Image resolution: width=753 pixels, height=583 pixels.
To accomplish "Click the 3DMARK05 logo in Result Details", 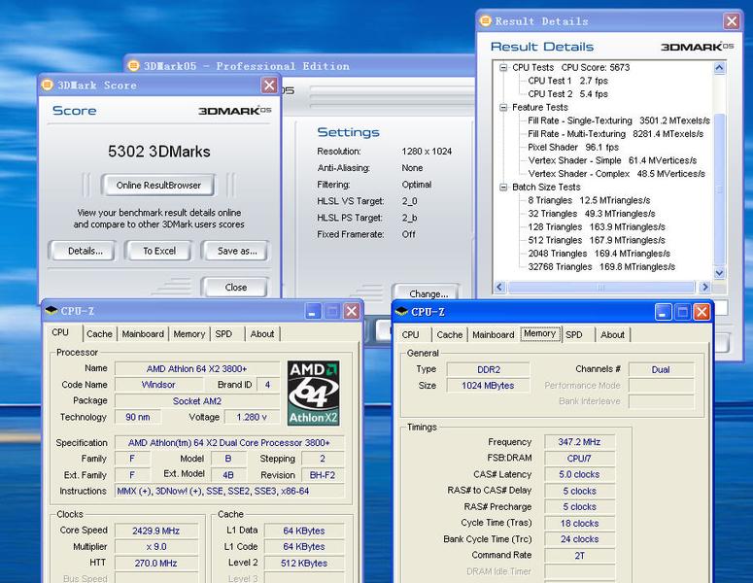I will pyautogui.click(x=698, y=47).
